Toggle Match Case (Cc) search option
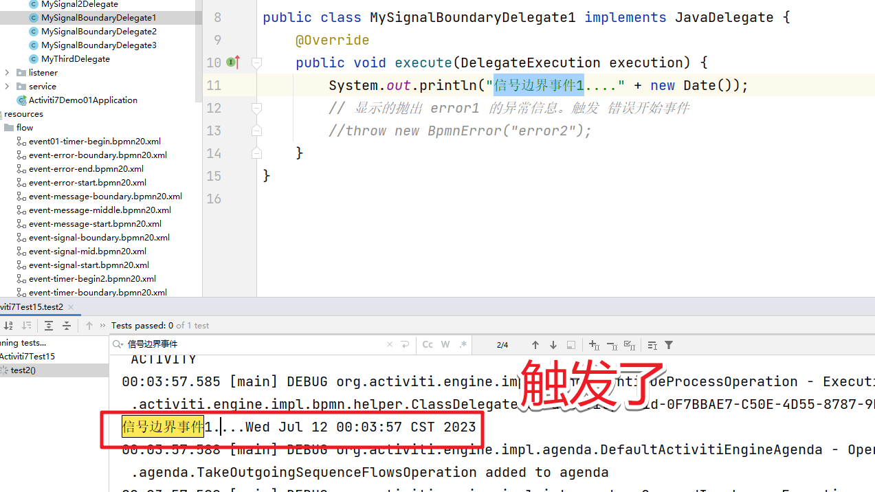The image size is (875, 492). tap(428, 345)
